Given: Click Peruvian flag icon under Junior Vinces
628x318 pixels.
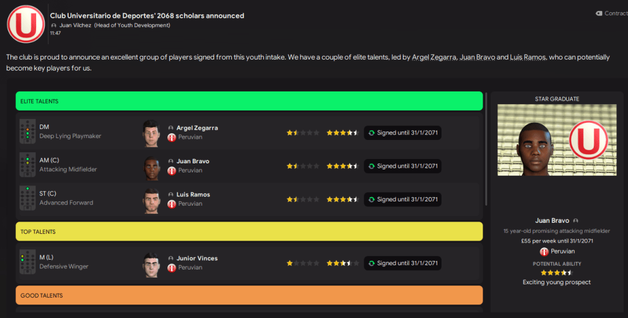Looking at the screenshot, I should pyautogui.click(x=172, y=268).
